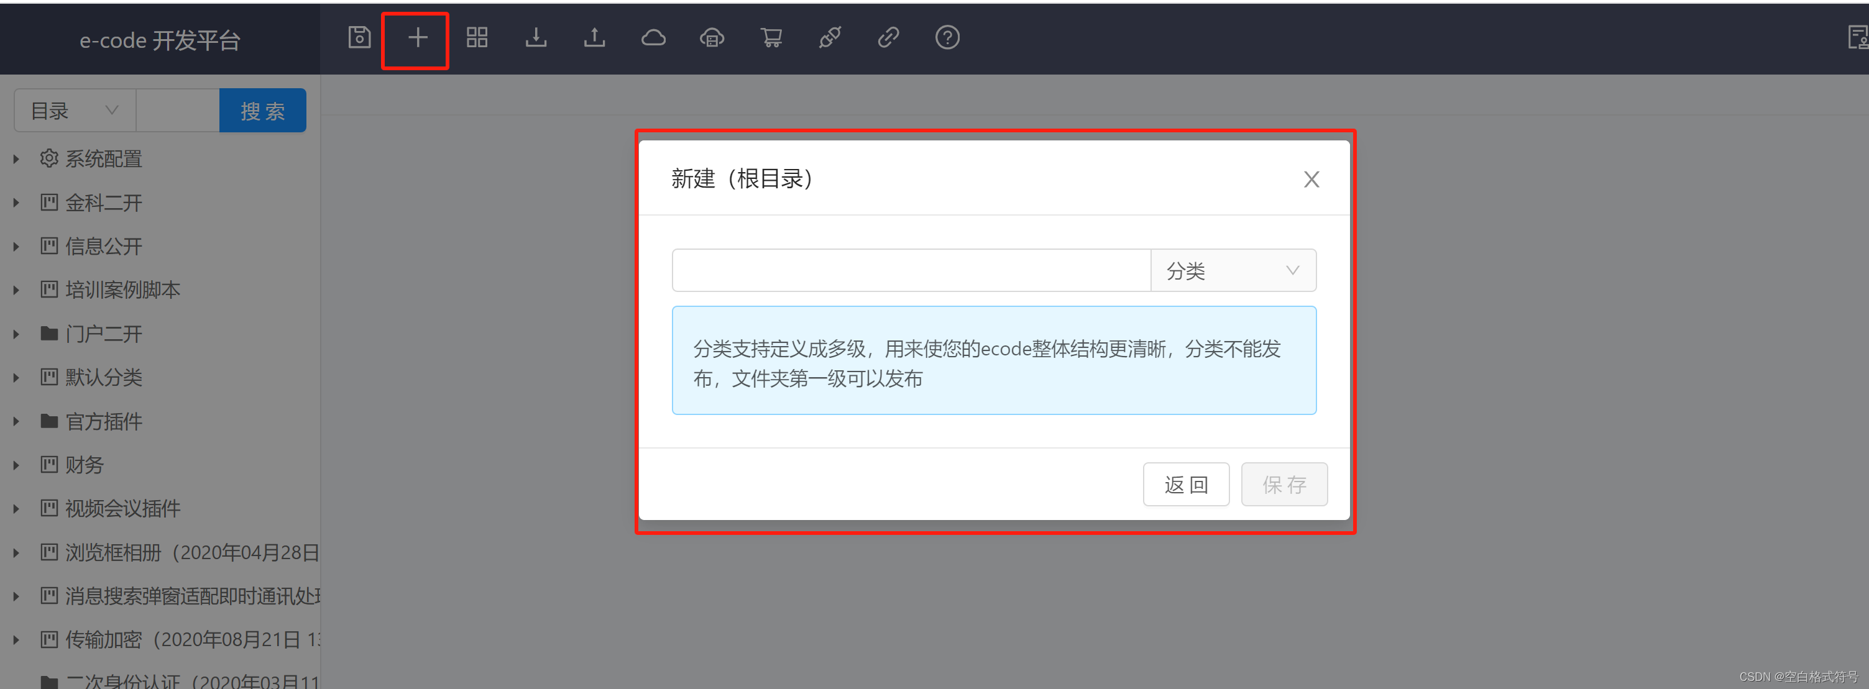
Task: Click the plugin connector icon
Action: pyautogui.click(x=830, y=37)
